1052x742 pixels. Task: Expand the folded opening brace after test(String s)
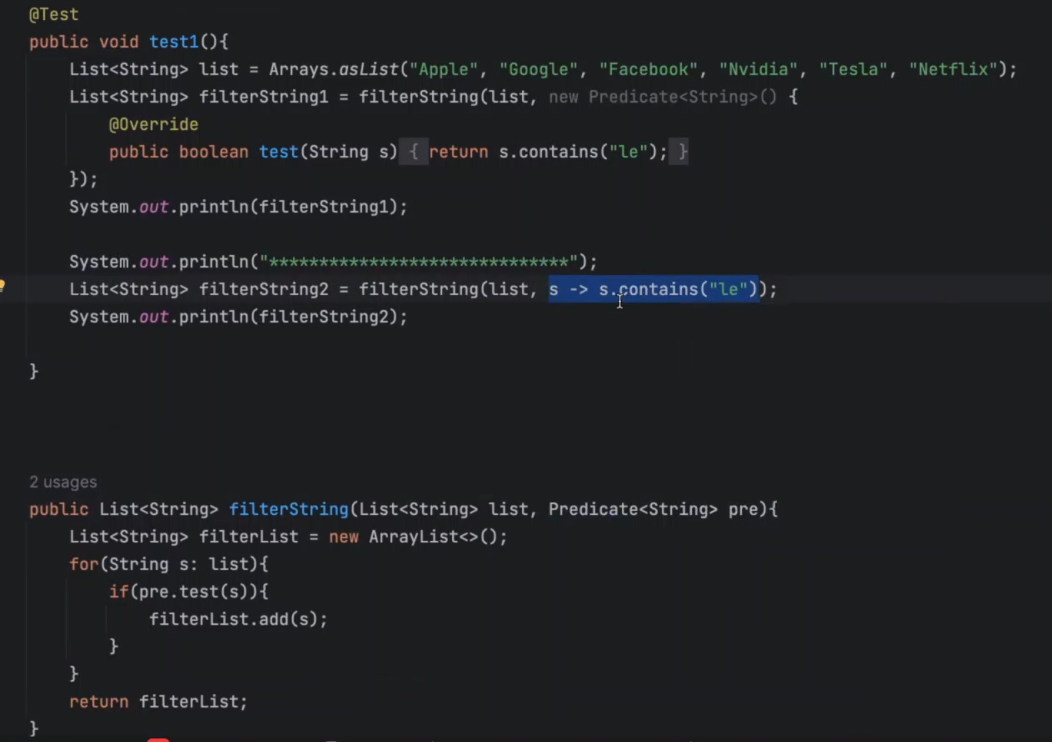tap(413, 152)
